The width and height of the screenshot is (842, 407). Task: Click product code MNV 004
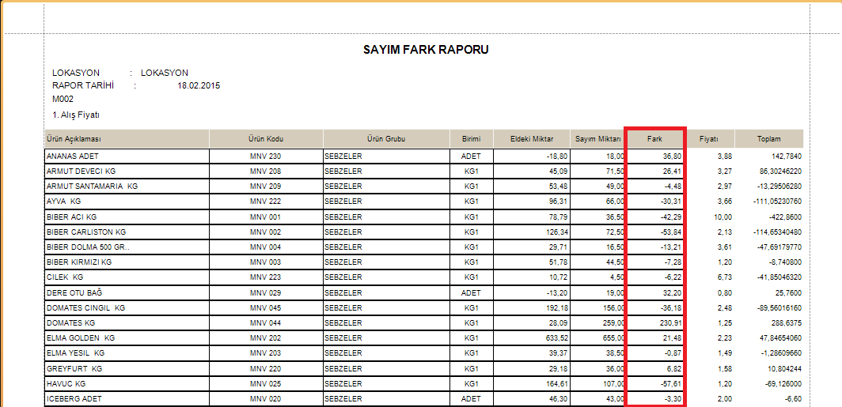click(x=266, y=247)
